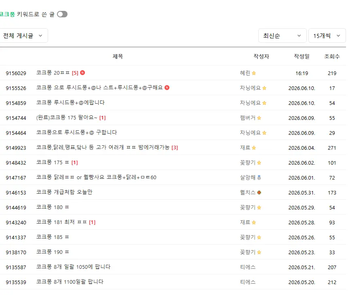
Task: Click star icon beside 꽃향기 on post 9138170
Action: (259, 252)
